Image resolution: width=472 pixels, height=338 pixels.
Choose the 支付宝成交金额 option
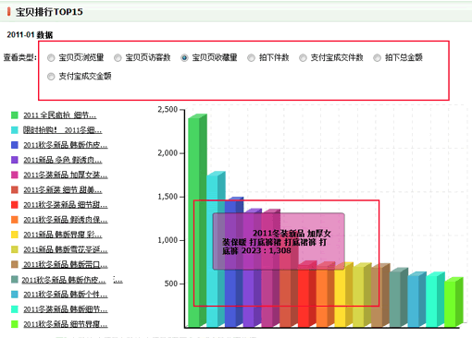pos(51,77)
